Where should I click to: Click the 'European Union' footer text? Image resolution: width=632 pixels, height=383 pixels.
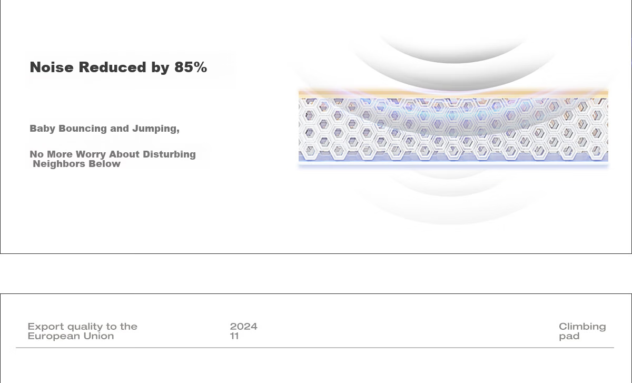click(x=71, y=336)
